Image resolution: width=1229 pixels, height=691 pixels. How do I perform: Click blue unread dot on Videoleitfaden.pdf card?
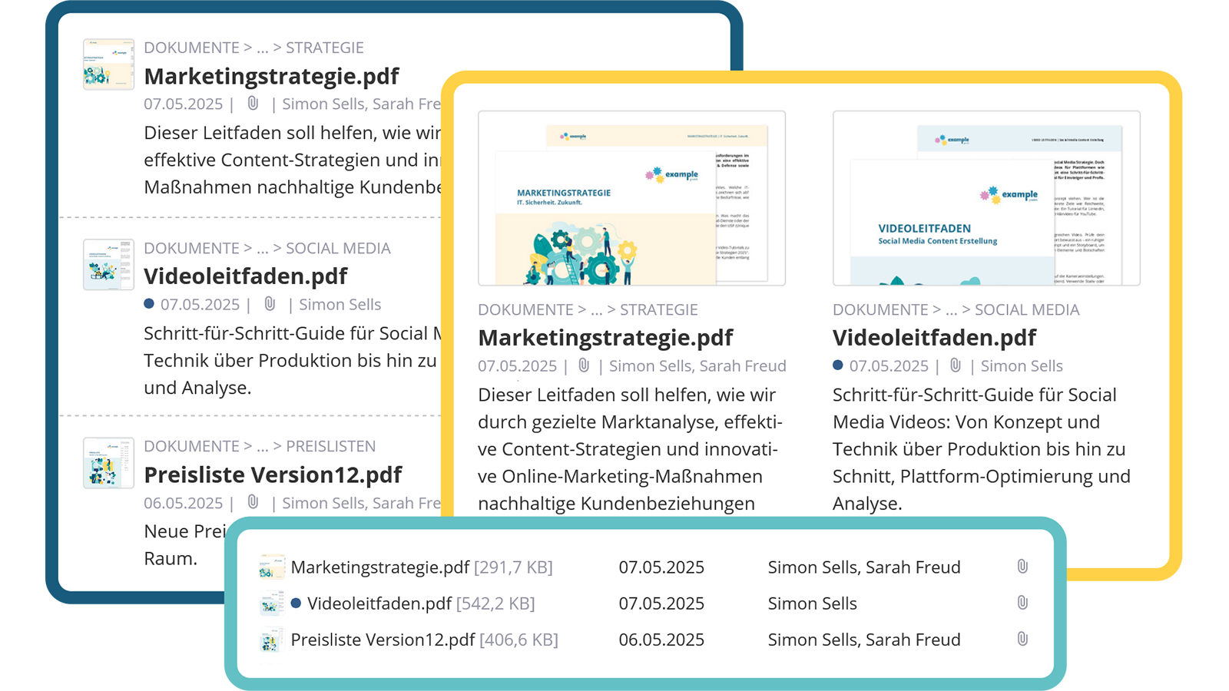838,365
